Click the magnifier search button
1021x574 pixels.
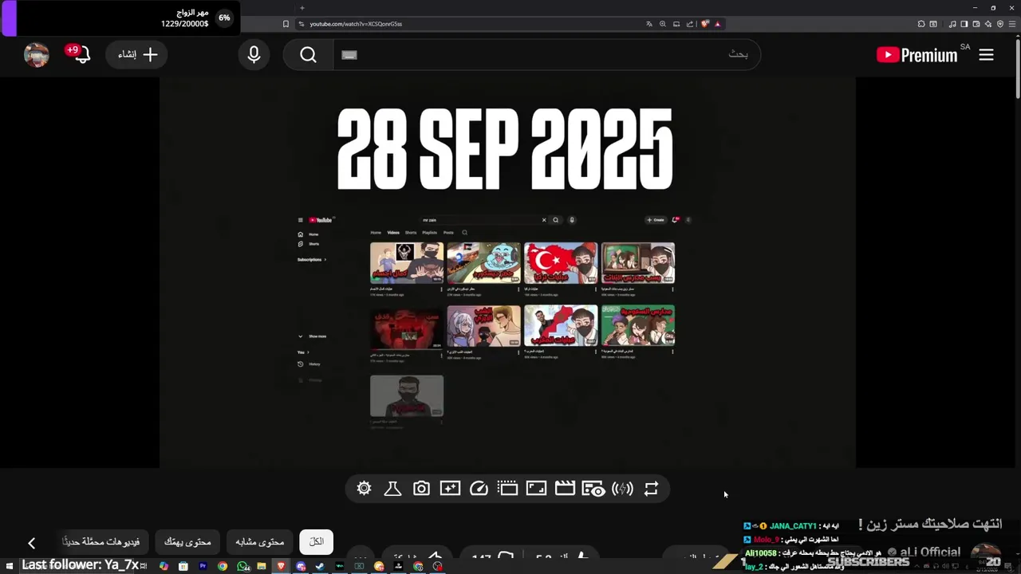point(309,54)
